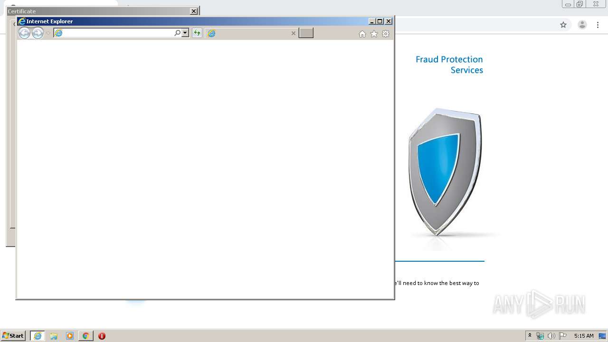
Task: Restore down the Chrome window
Action: pyautogui.click(x=580, y=4)
